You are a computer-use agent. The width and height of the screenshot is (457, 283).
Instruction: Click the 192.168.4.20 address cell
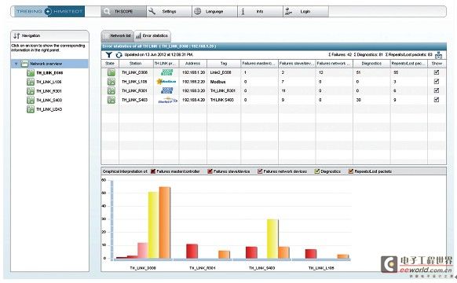pyautogui.click(x=193, y=100)
